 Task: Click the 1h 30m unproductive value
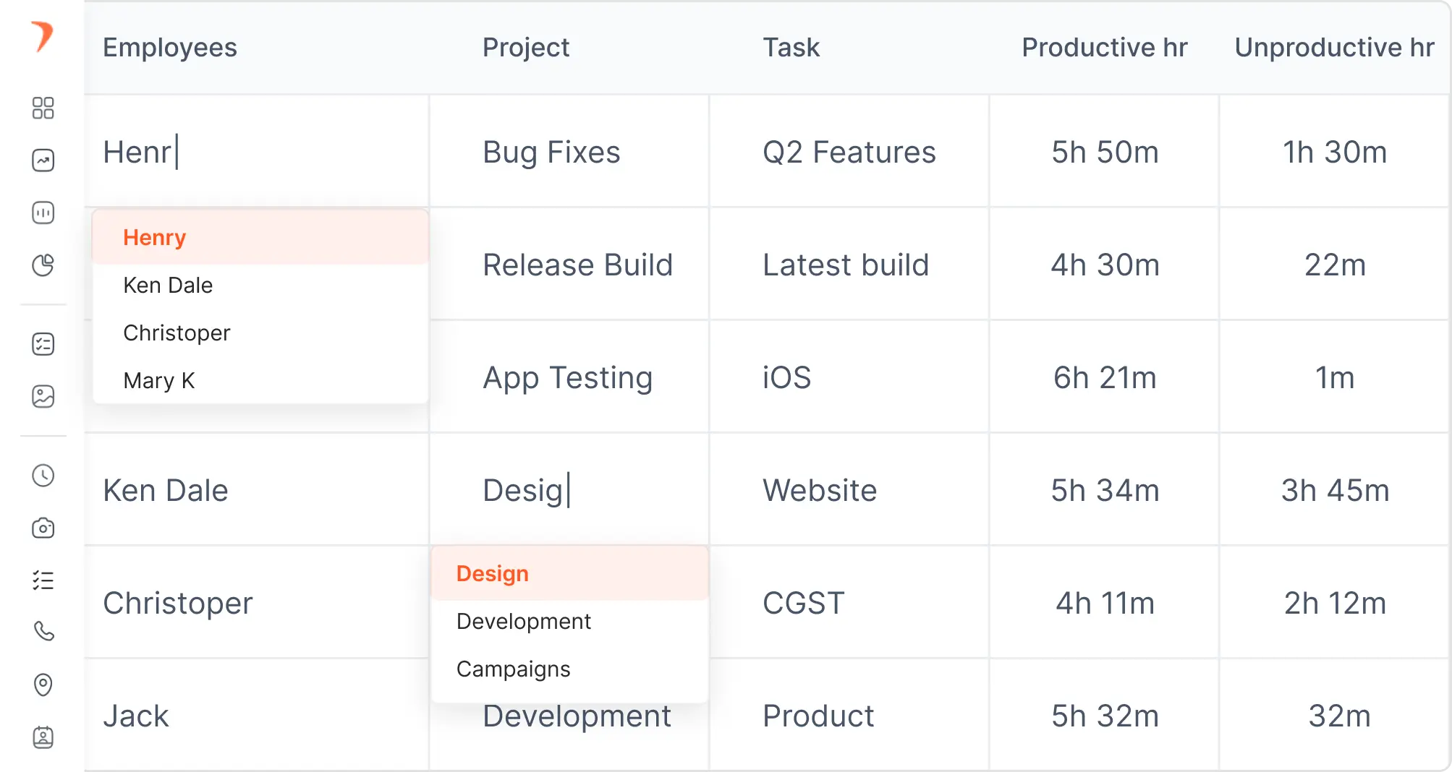tap(1335, 152)
